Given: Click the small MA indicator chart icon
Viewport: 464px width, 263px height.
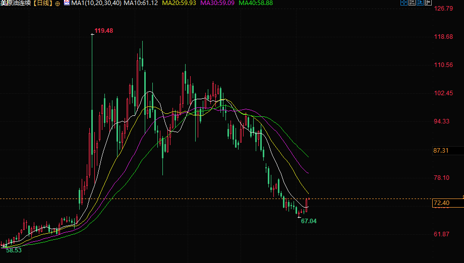Looking at the screenshot, I should [67, 3].
